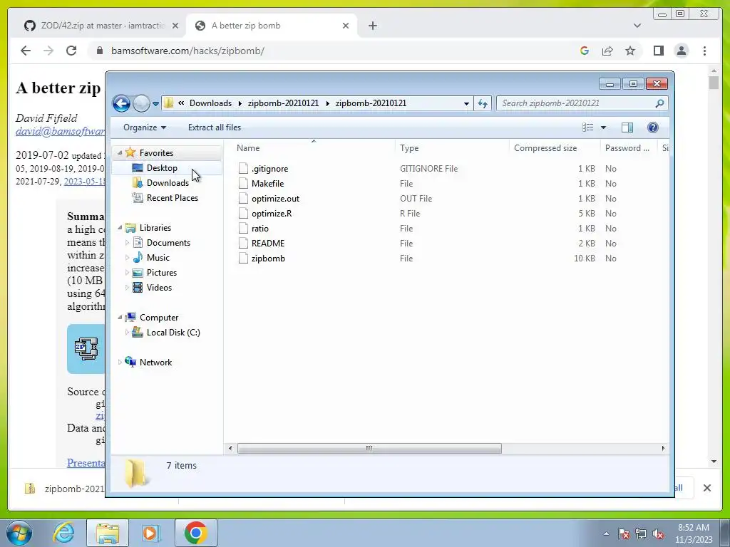730x547 pixels.
Task: Open recent locations dropdown next to forward arrow
Action: [x=155, y=103]
